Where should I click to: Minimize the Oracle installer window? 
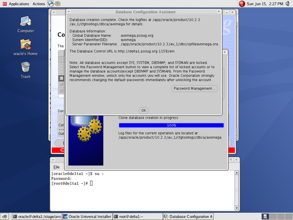227,12
